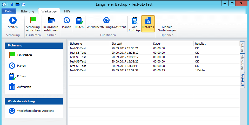Select the vertical Protokoll side tab
Image resolution: width=249 pixels, height=125 pixels.
pyautogui.click(x=242, y=80)
